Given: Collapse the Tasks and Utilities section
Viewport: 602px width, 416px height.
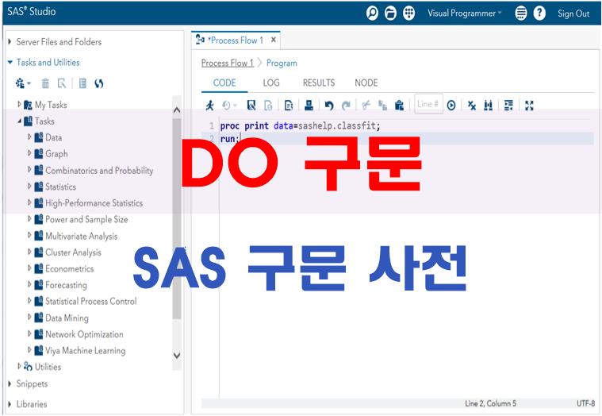Looking at the screenshot, I should (10, 62).
